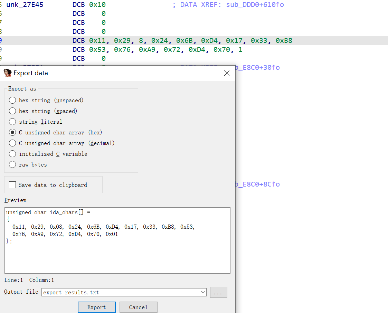This screenshot has height=313, width=388.
Task: Select C unsigned char array (hex)
Action: (x=13, y=133)
